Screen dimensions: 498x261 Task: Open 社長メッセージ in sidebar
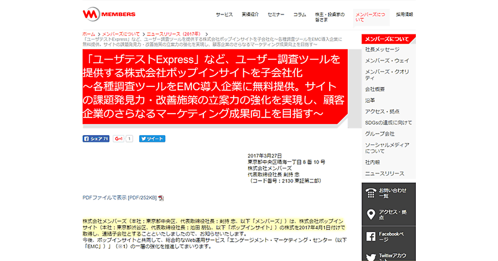(x=382, y=50)
